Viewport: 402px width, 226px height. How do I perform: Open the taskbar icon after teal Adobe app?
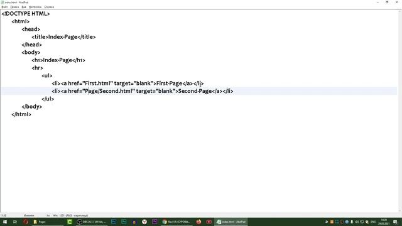[134, 222]
